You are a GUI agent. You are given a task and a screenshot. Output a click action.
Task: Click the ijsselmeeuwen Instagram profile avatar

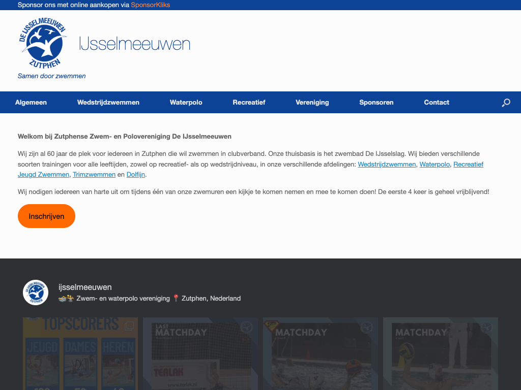pyautogui.click(x=36, y=292)
